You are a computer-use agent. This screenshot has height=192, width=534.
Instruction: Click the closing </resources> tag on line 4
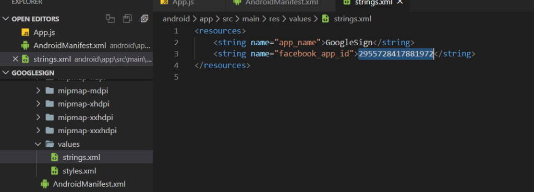click(222, 65)
